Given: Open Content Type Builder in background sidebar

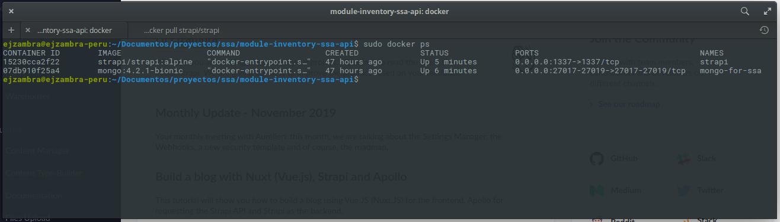Looking at the screenshot, I should (44, 173).
